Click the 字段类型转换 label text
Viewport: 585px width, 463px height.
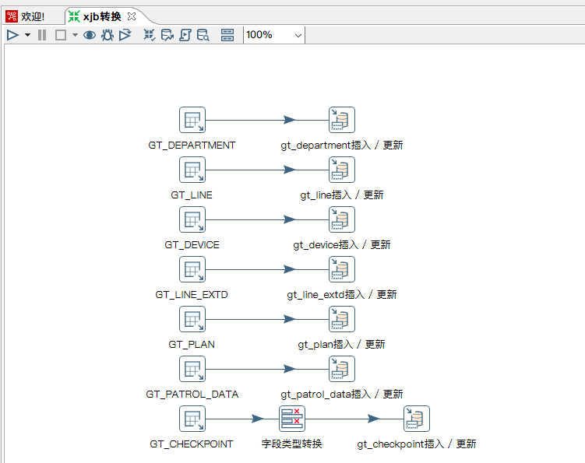tap(292, 444)
